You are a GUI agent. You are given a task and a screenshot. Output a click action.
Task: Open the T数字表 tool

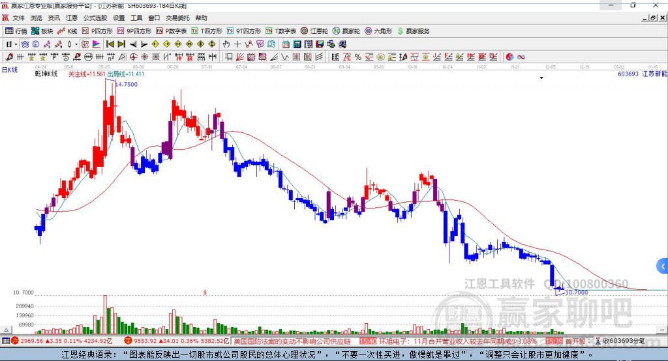click(x=281, y=31)
